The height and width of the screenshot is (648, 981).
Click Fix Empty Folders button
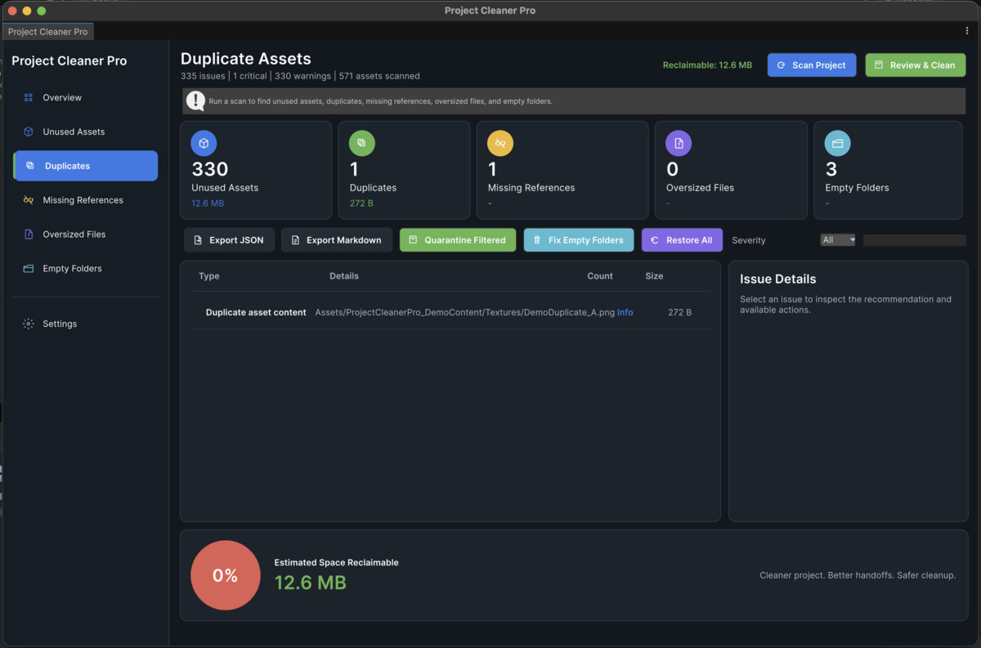tap(579, 240)
